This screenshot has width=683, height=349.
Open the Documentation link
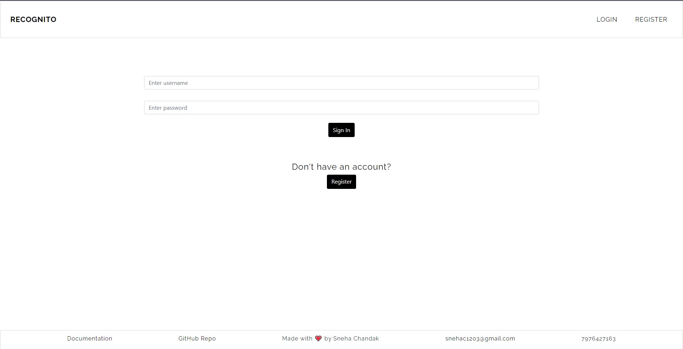89,338
